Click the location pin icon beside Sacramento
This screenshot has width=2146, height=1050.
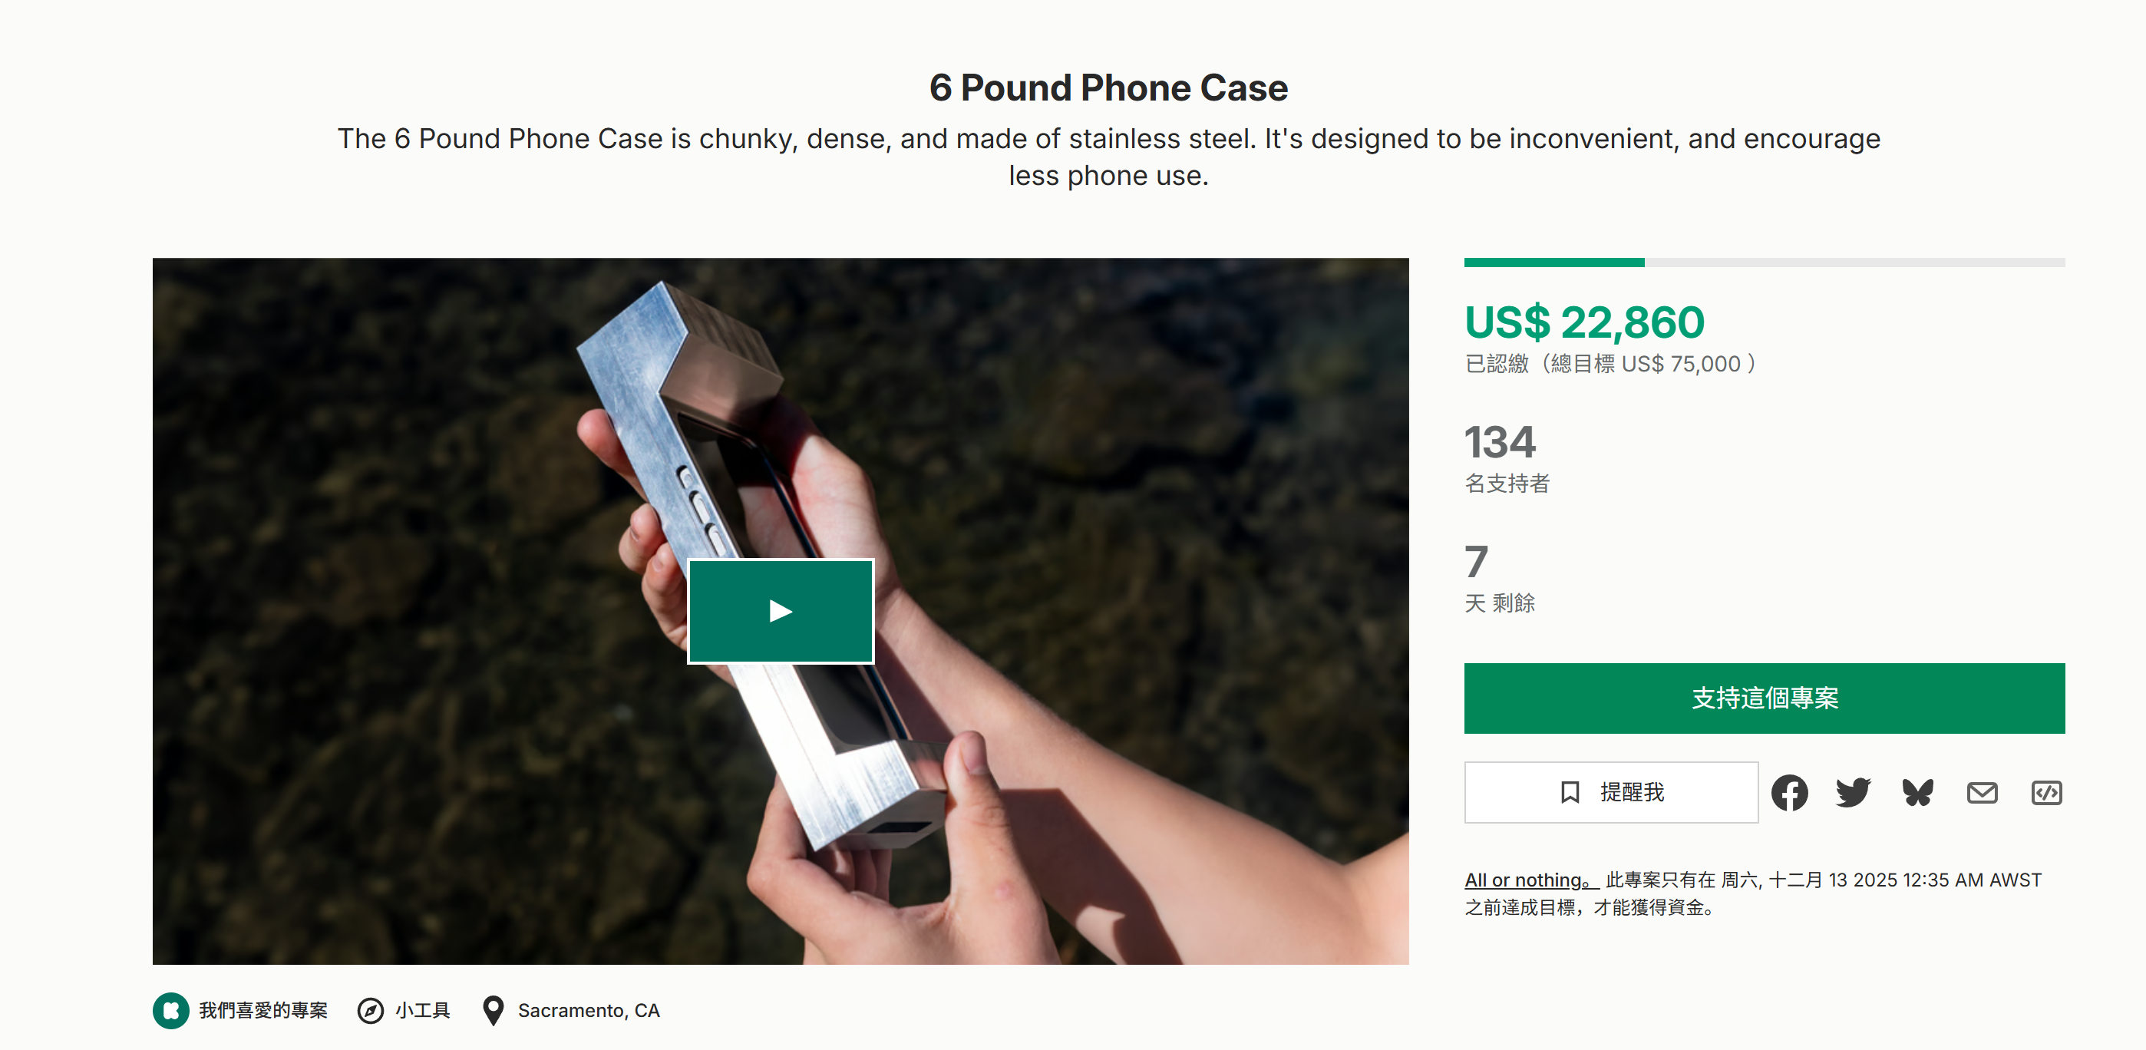click(494, 1011)
